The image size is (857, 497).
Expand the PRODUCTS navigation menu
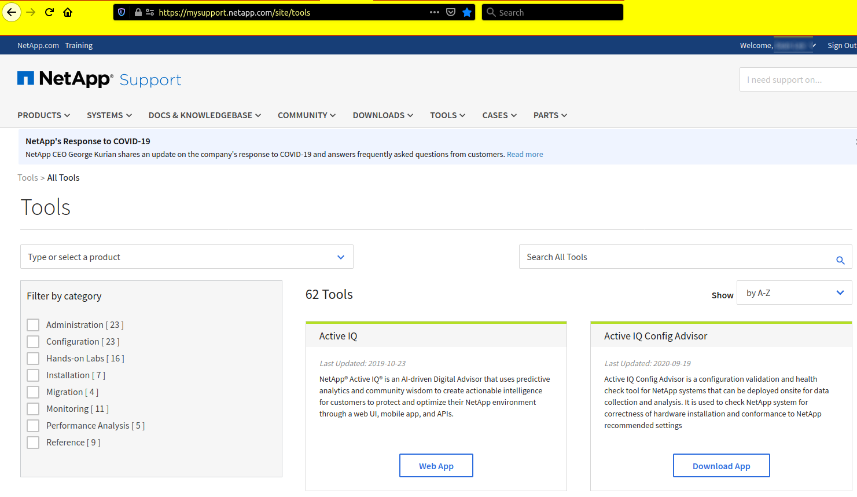coord(43,115)
